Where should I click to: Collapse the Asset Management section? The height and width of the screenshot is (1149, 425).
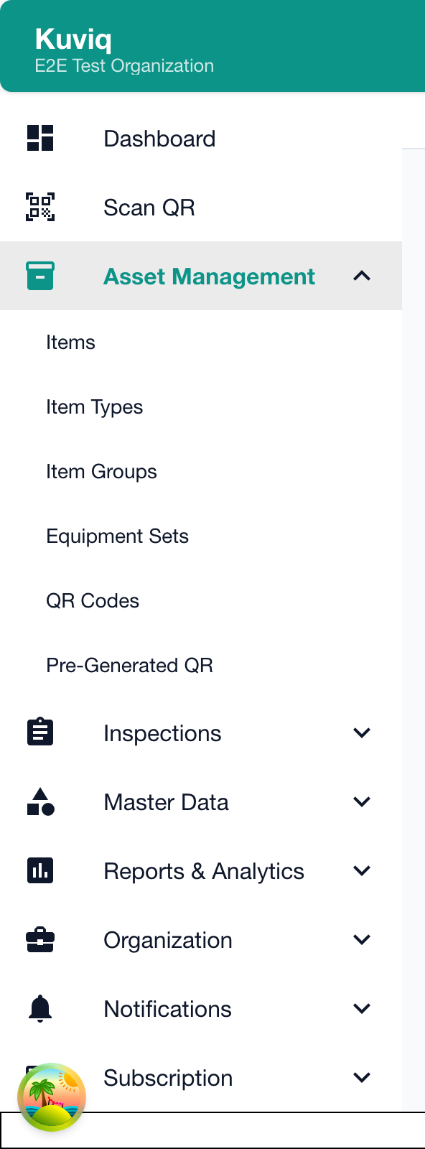tap(363, 275)
